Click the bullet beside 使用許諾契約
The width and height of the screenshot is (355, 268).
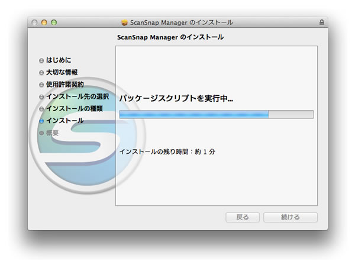click(x=41, y=85)
